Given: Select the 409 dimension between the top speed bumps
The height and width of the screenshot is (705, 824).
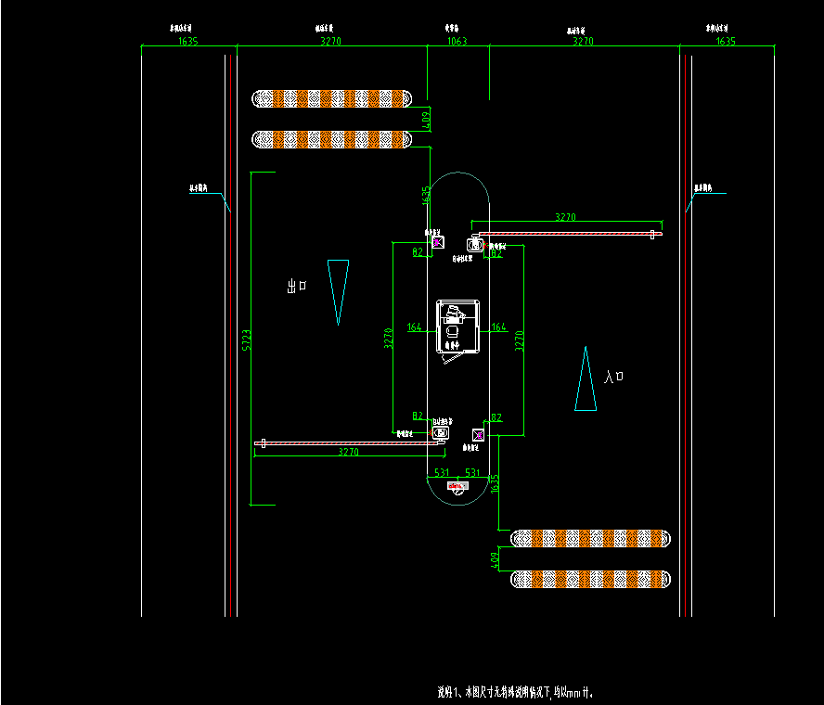Looking at the screenshot, I should 427,119.
